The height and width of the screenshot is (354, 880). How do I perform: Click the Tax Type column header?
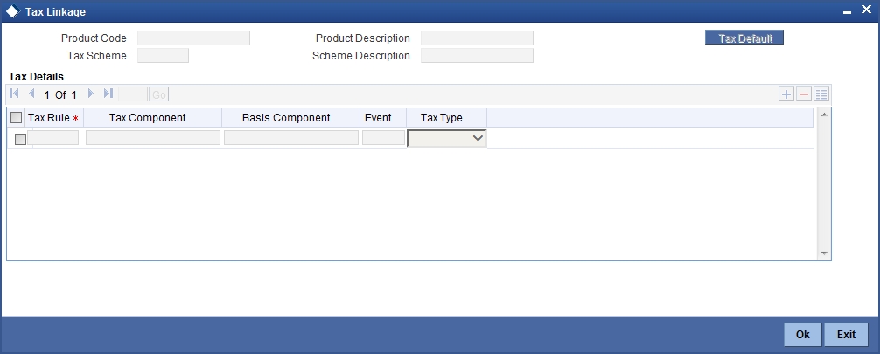pos(442,118)
